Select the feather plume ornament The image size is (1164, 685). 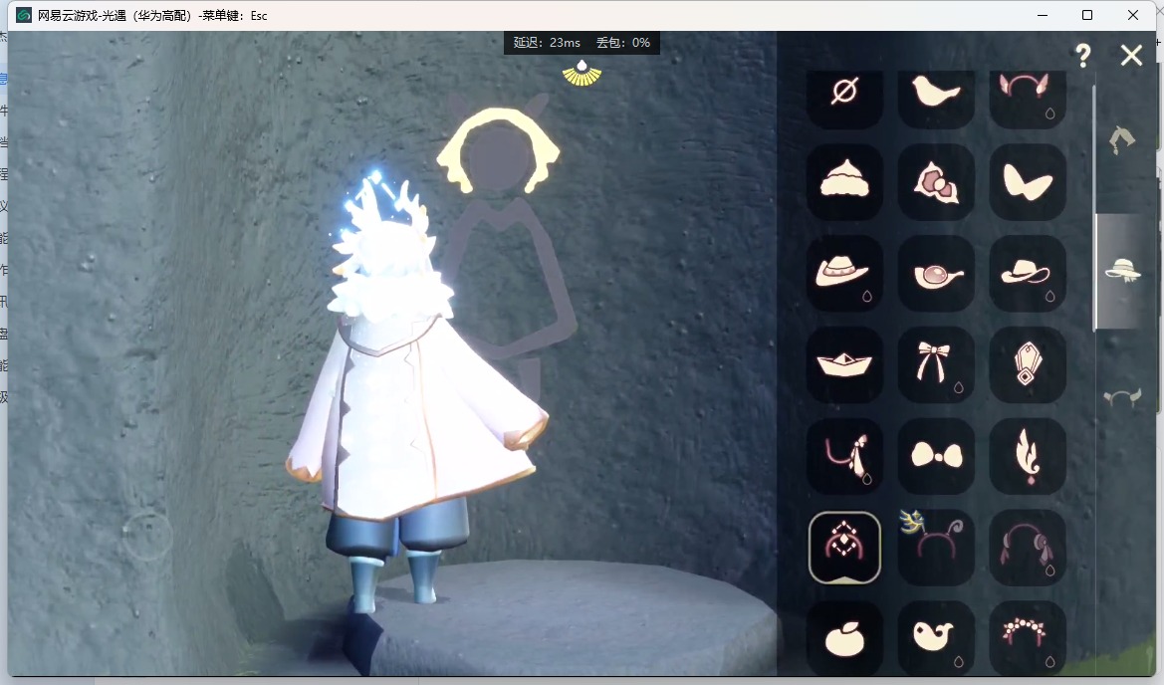[x=1028, y=456]
